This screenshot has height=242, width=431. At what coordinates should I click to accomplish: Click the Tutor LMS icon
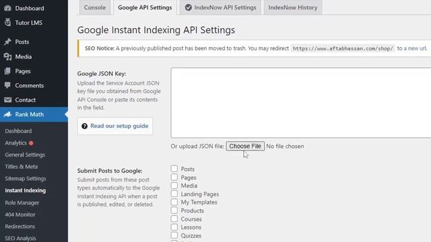[x=7, y=22]
